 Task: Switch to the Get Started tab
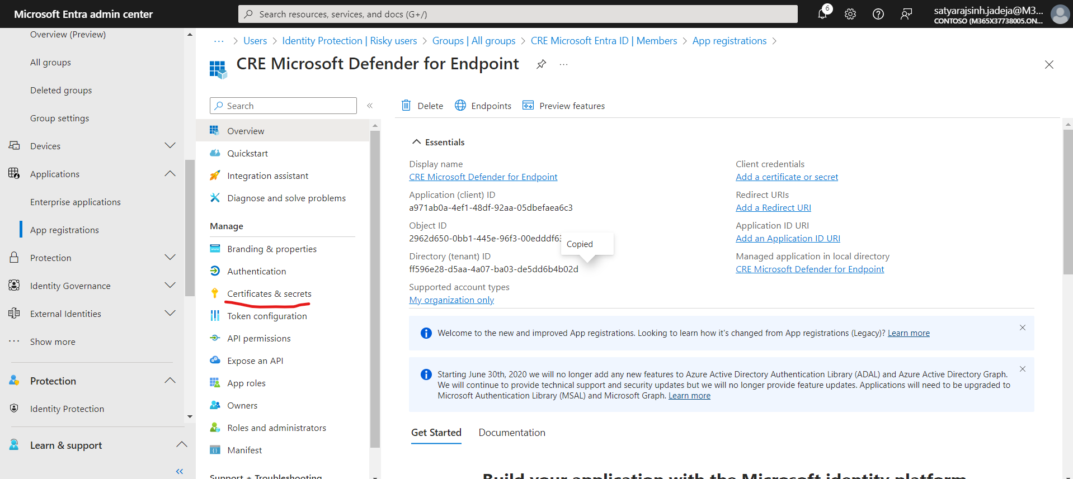[436, 433]
